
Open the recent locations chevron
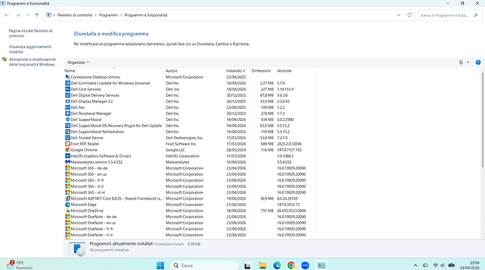pyautogui.click(x=27, y=15)
